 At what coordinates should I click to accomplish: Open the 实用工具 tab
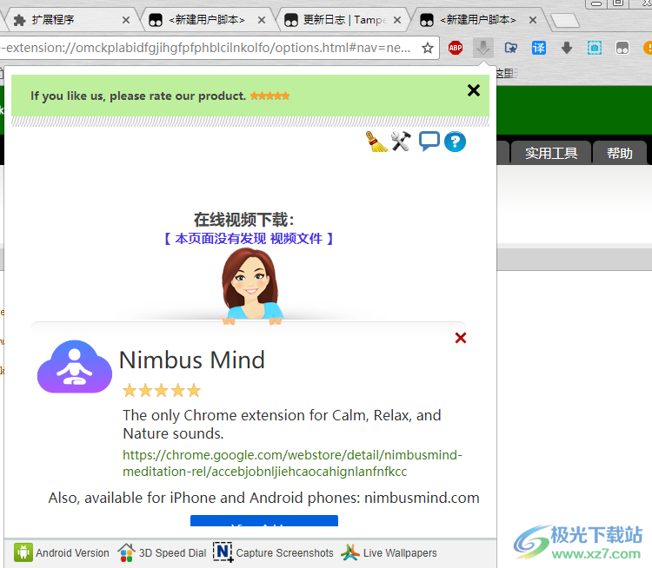pos(551,154)
